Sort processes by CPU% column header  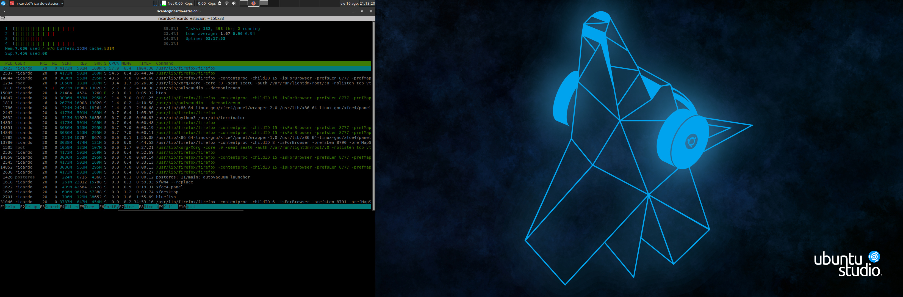coord(114,64)
